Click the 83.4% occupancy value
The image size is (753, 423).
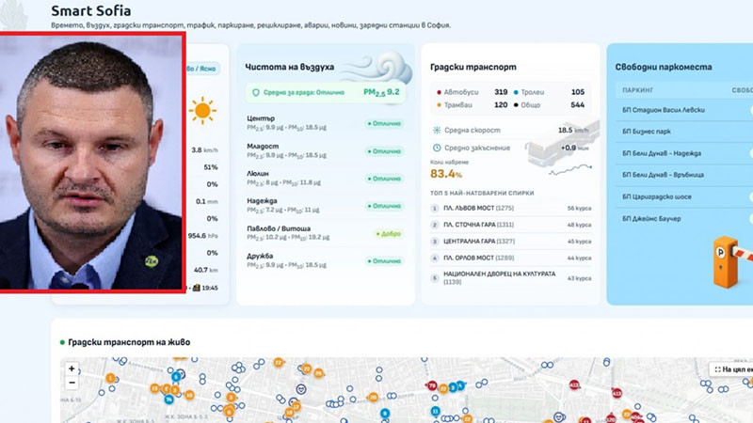[446, 174]
